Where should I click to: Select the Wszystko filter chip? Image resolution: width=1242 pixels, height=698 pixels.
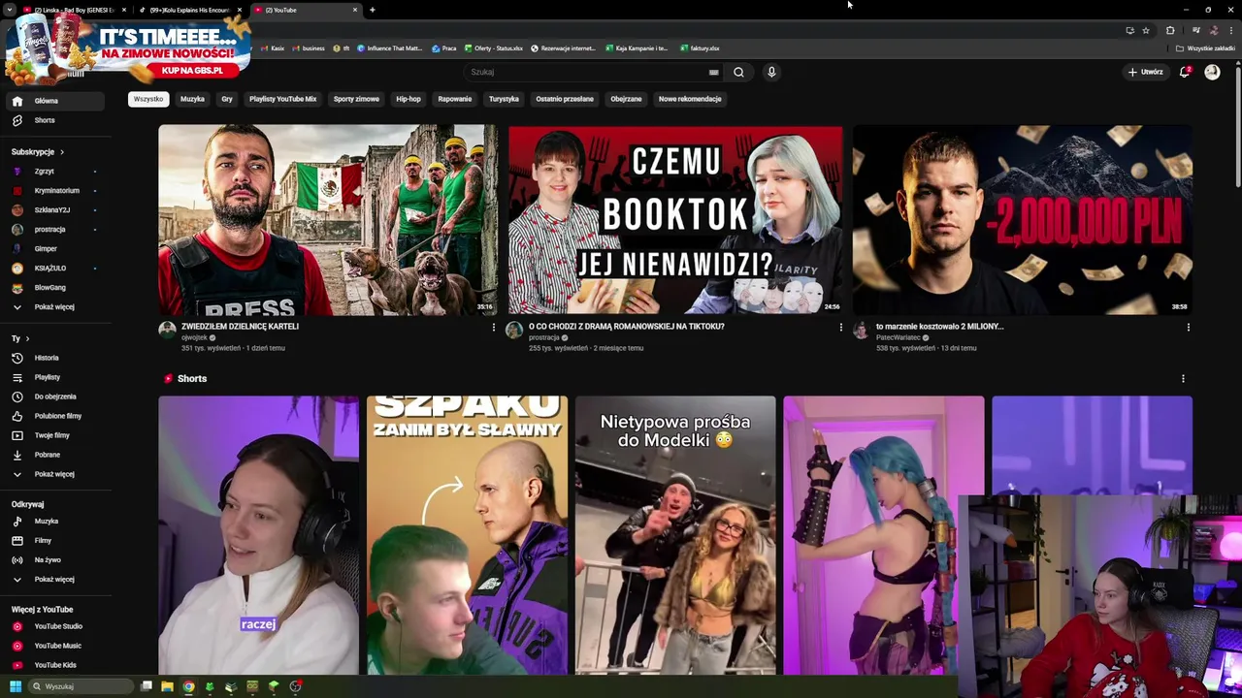point(148,99)
